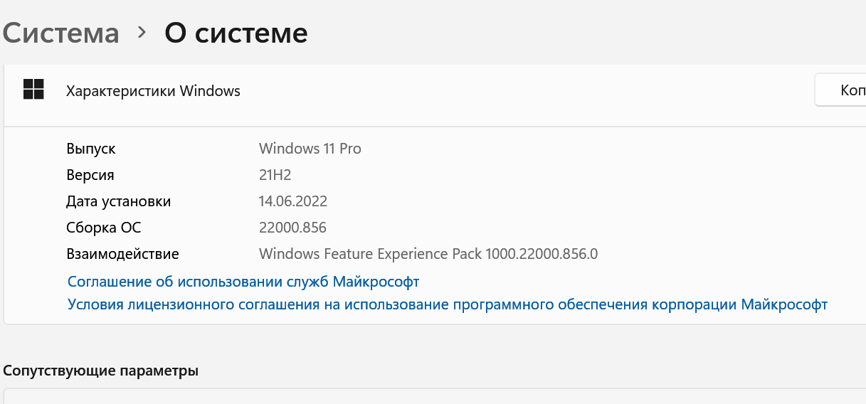Viewport: 866px width, 404px height.
Task: Go back to Система breadcrumb
Action: point(61,33)
